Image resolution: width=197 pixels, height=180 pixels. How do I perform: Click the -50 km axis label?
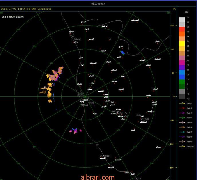(x=172, y=120)
